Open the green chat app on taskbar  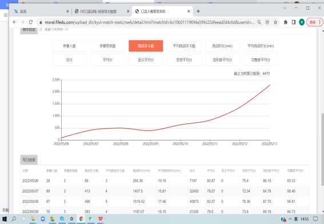[91, 219]
